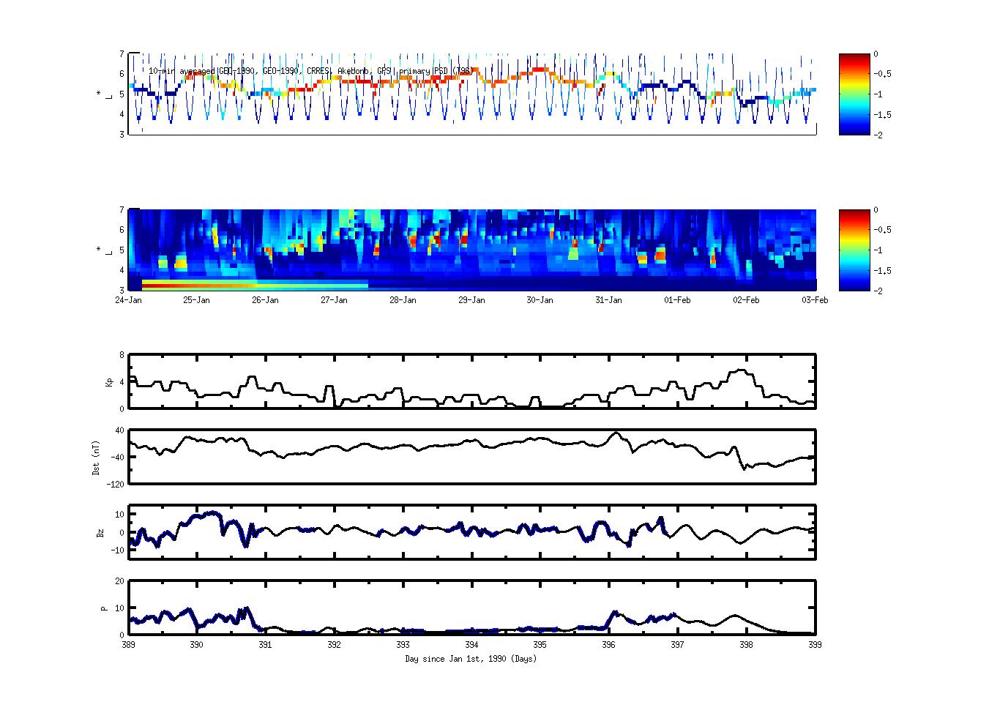Click the 389 tick on bottom axis
The image size is (989, 713).
click(x=128, y=645)
